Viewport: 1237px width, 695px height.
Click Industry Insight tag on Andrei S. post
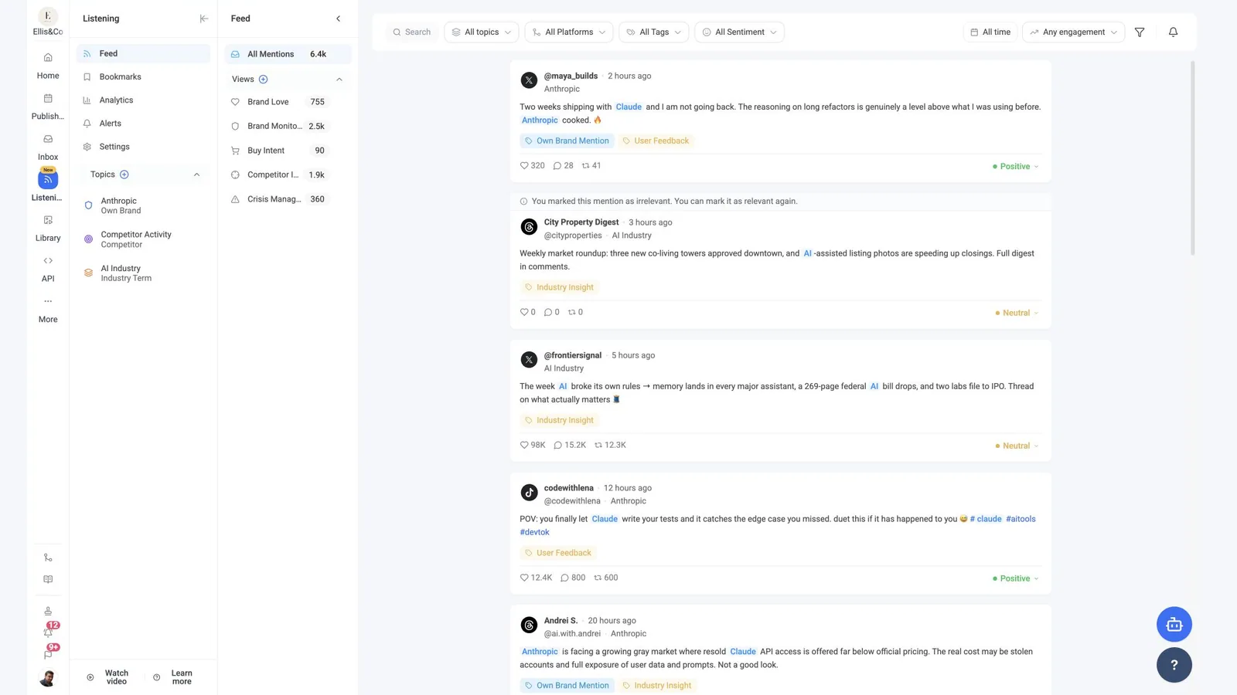click(657, 686)
